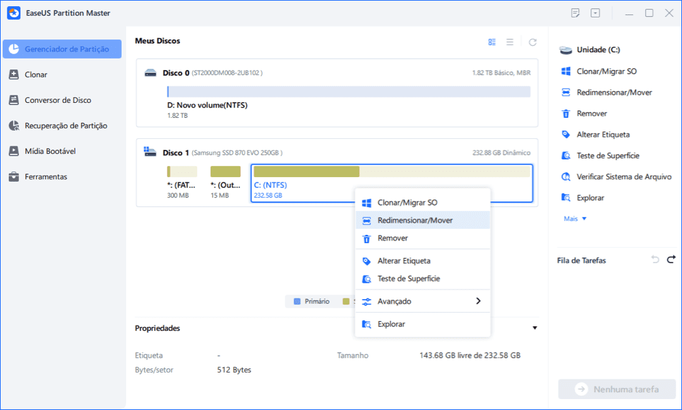The height and width of the screenshot is (410, 682).
Task: Click Alterar Etiqueta in right panel
Action: point(603,135)
